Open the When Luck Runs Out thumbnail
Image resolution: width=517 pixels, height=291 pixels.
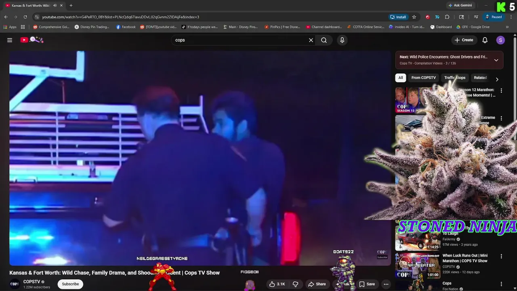click(418, 266)
